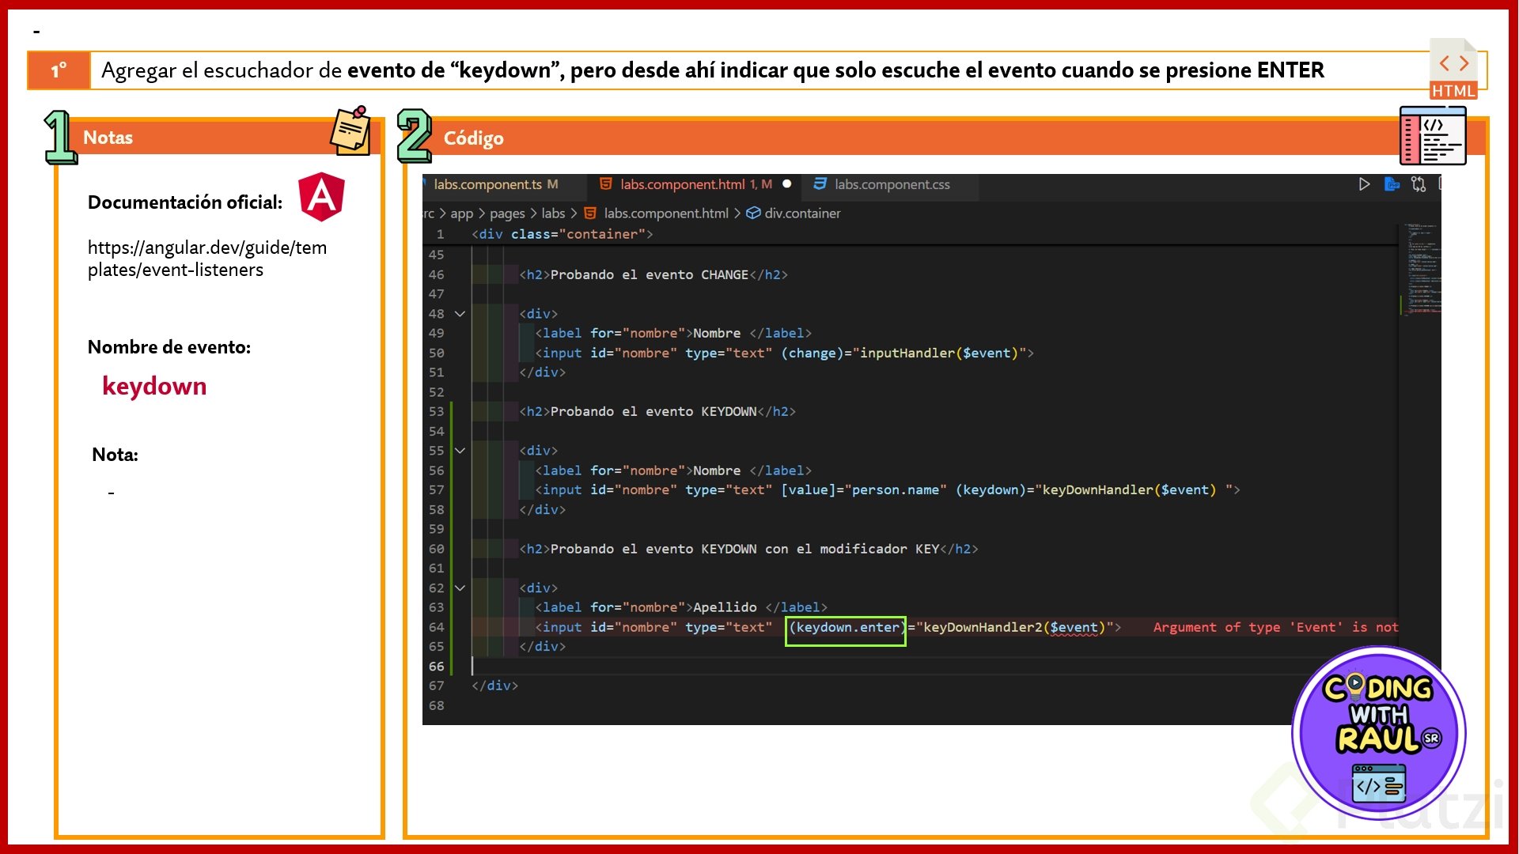Click the unsaved dot on labs.component.html tab
Viewport: 1519px width, 854px height.
click(x=787, y=184)
